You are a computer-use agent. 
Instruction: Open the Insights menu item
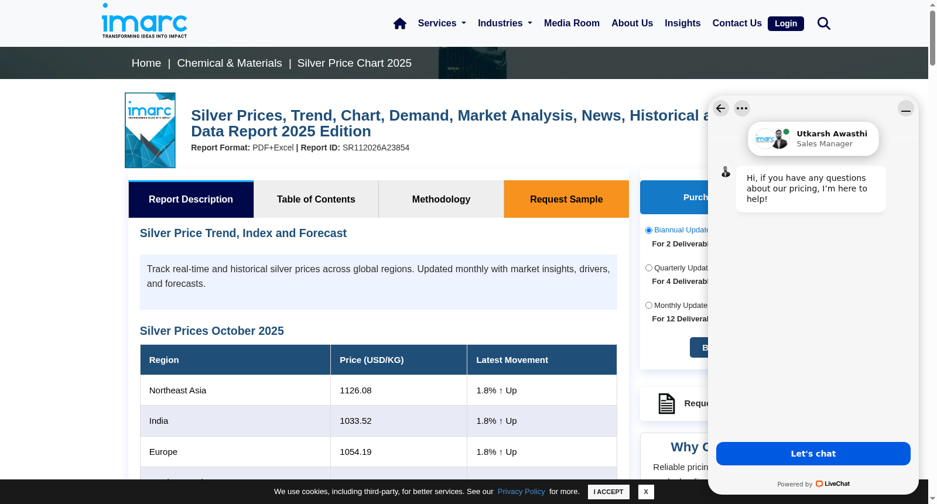682,23
